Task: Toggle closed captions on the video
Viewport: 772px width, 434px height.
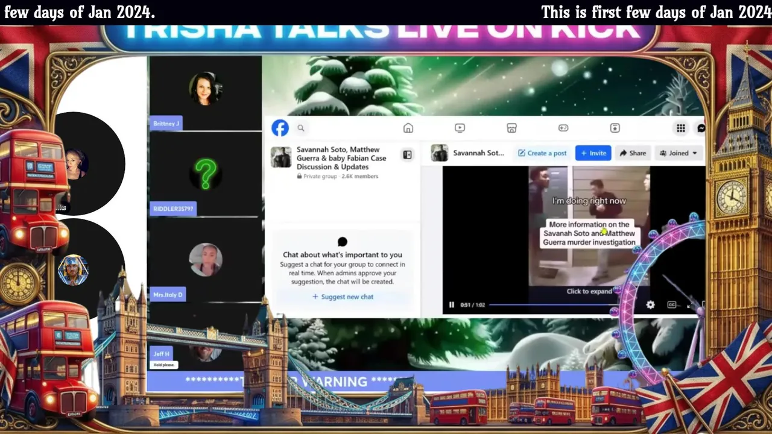Action: tap(671, 305)
